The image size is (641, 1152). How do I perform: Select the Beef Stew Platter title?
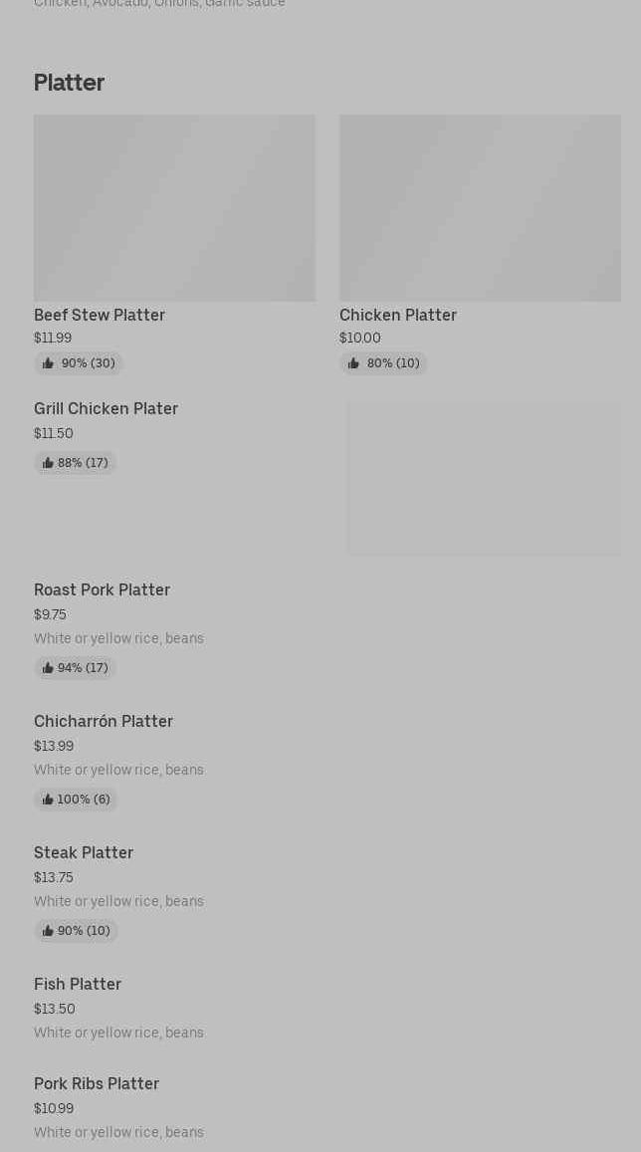(100, 315)
